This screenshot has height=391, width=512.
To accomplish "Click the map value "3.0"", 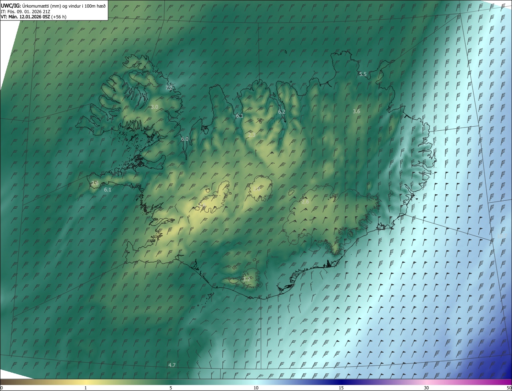I will (x=155, y=107).
